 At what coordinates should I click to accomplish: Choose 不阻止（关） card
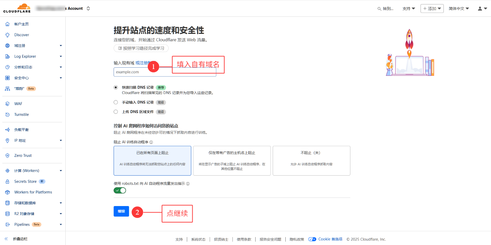311,161
